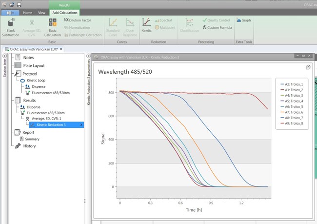
Task: Click the save disk icon in title bar
Action: [x=19, y=5]
